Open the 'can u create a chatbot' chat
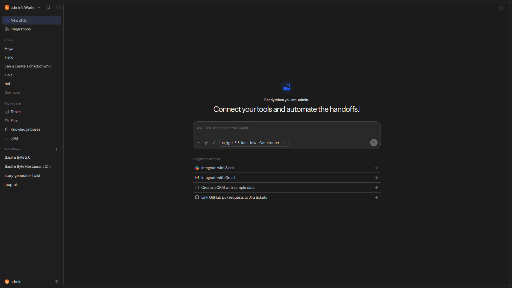This screenshot has width=512, height=288. point(32,66)
